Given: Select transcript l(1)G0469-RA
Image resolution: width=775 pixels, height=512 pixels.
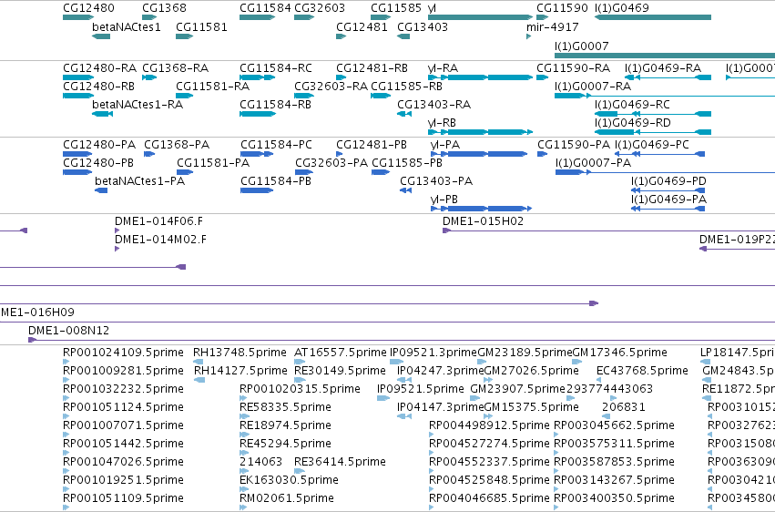Looking at the screenshot, I should [663, 67].
